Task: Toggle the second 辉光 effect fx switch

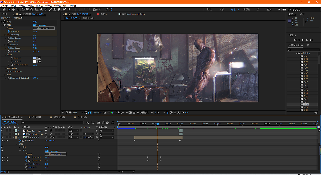Action: point(4,25)
